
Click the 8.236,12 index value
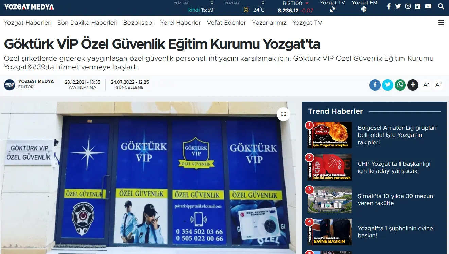288,11
